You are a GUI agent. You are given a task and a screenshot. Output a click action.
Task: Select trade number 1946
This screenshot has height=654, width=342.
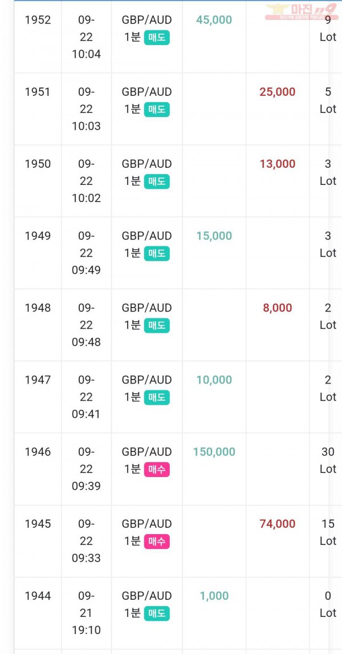tap(38, 452)
